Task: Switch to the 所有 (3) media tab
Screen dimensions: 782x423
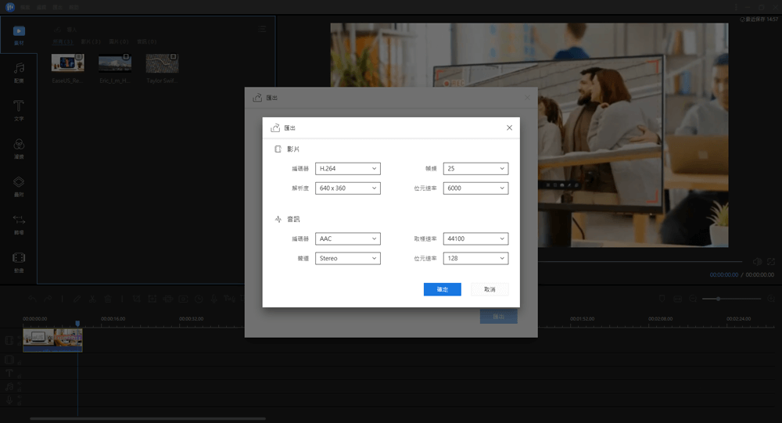Action: (63, 41)
